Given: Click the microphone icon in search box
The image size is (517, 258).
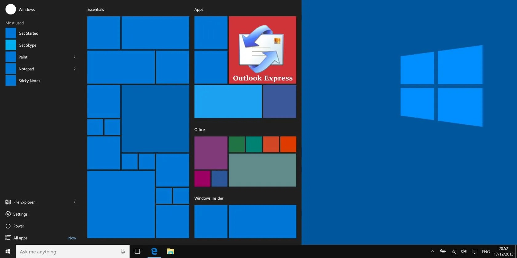Looking at the screenshot, I should (x=123, y=252).
